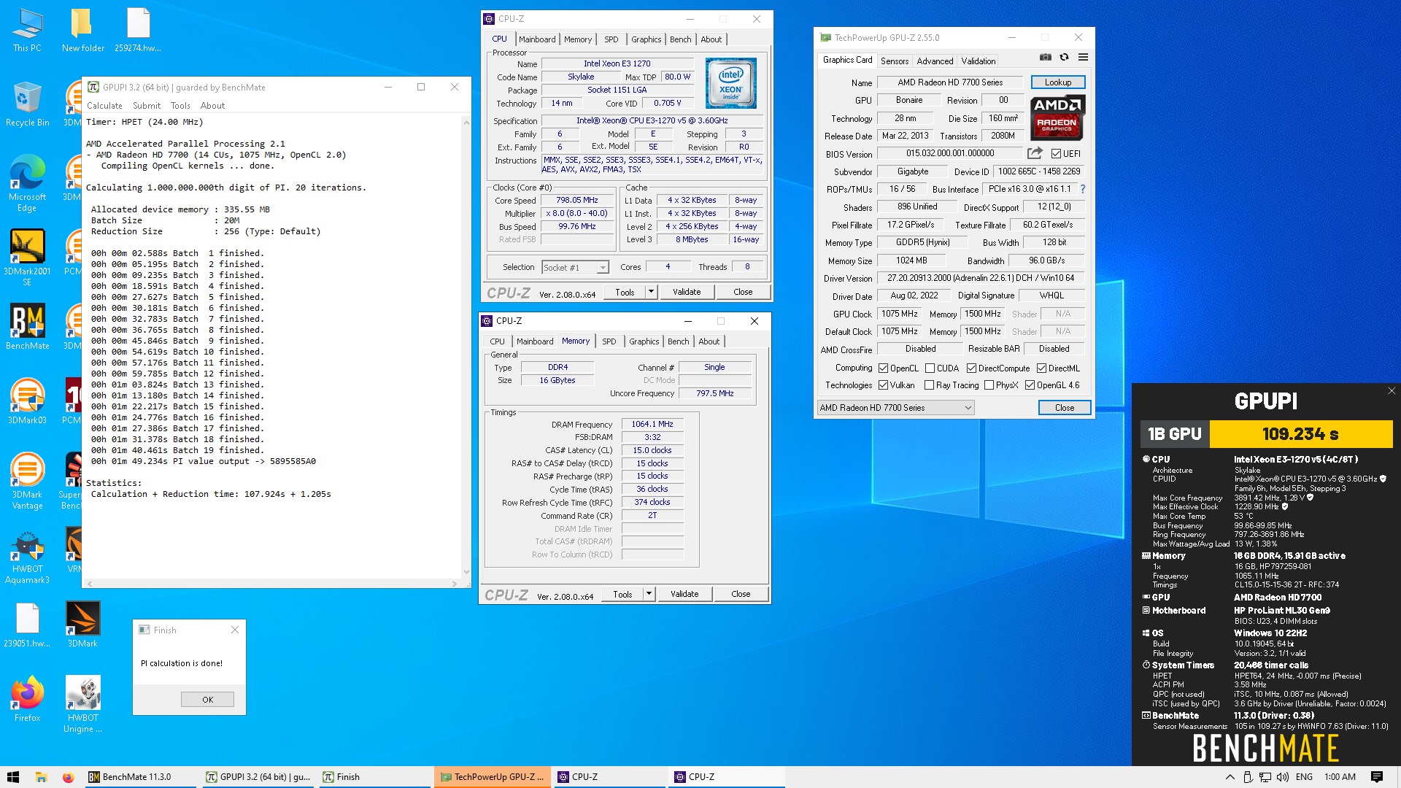Toggle the OpenCL checkbox
The height and width of the screenshot is (788, 1401).
(883, 368)
